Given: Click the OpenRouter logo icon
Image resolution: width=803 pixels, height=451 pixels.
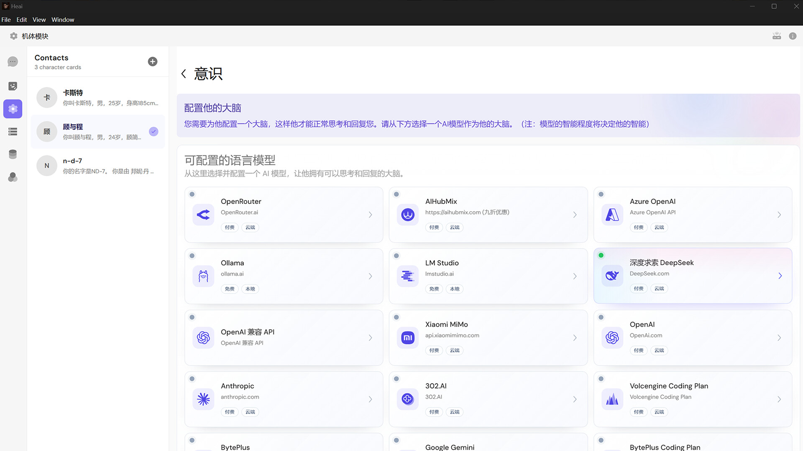Looking at the screenshot, I should click(x=203, y=215).
